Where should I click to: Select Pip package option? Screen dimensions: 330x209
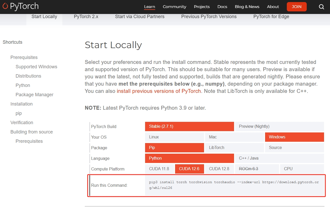coord(175,148)
